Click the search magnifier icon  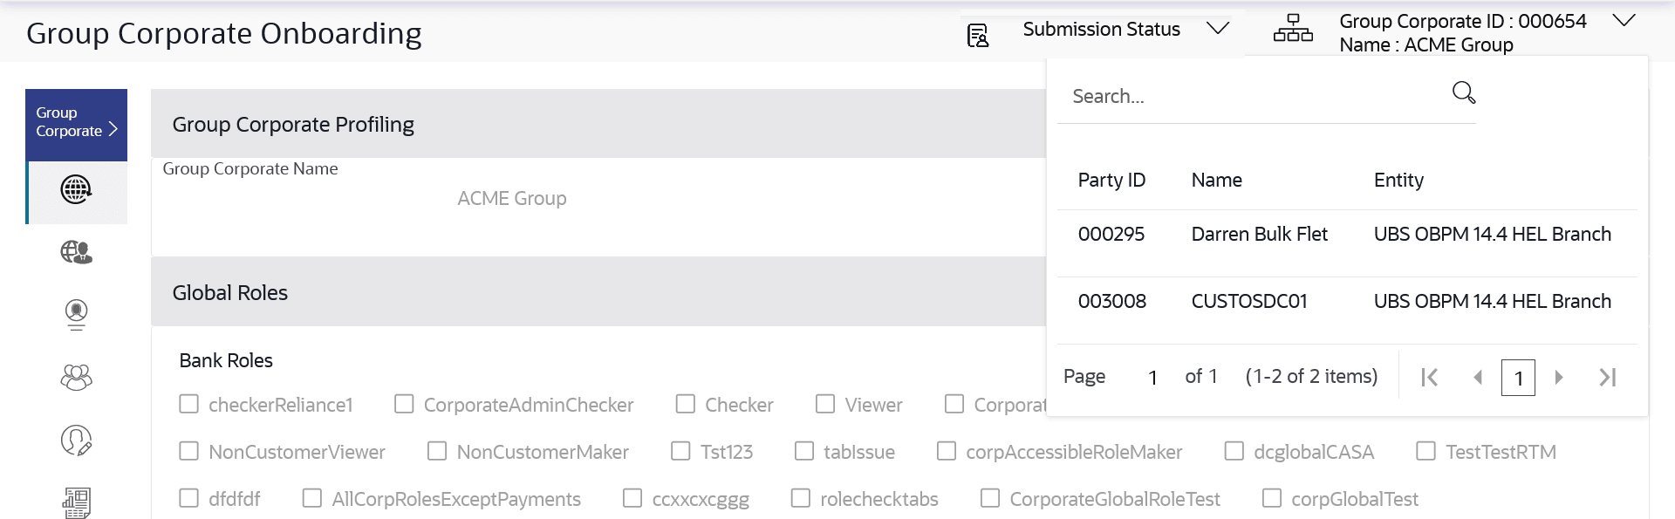tap(1463, 92)
